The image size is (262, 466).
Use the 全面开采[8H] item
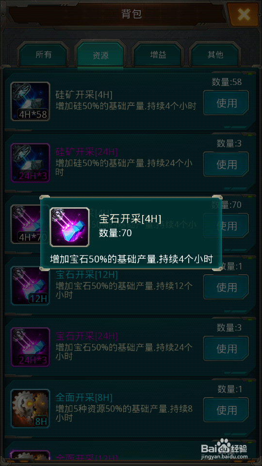pos(226,410)
